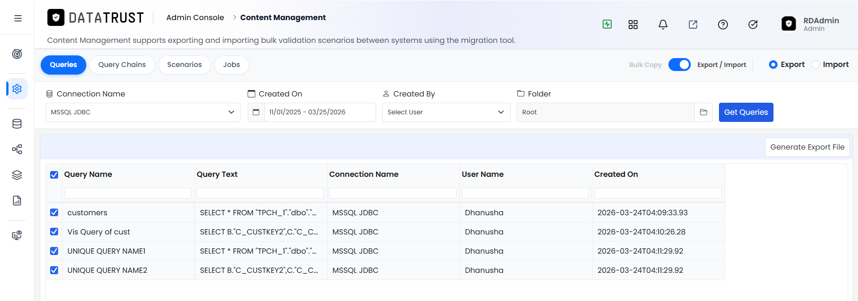This screenshot has width=858, height=301.
Task: Switch to the Query Chains tab
Action: pos(122,65)
